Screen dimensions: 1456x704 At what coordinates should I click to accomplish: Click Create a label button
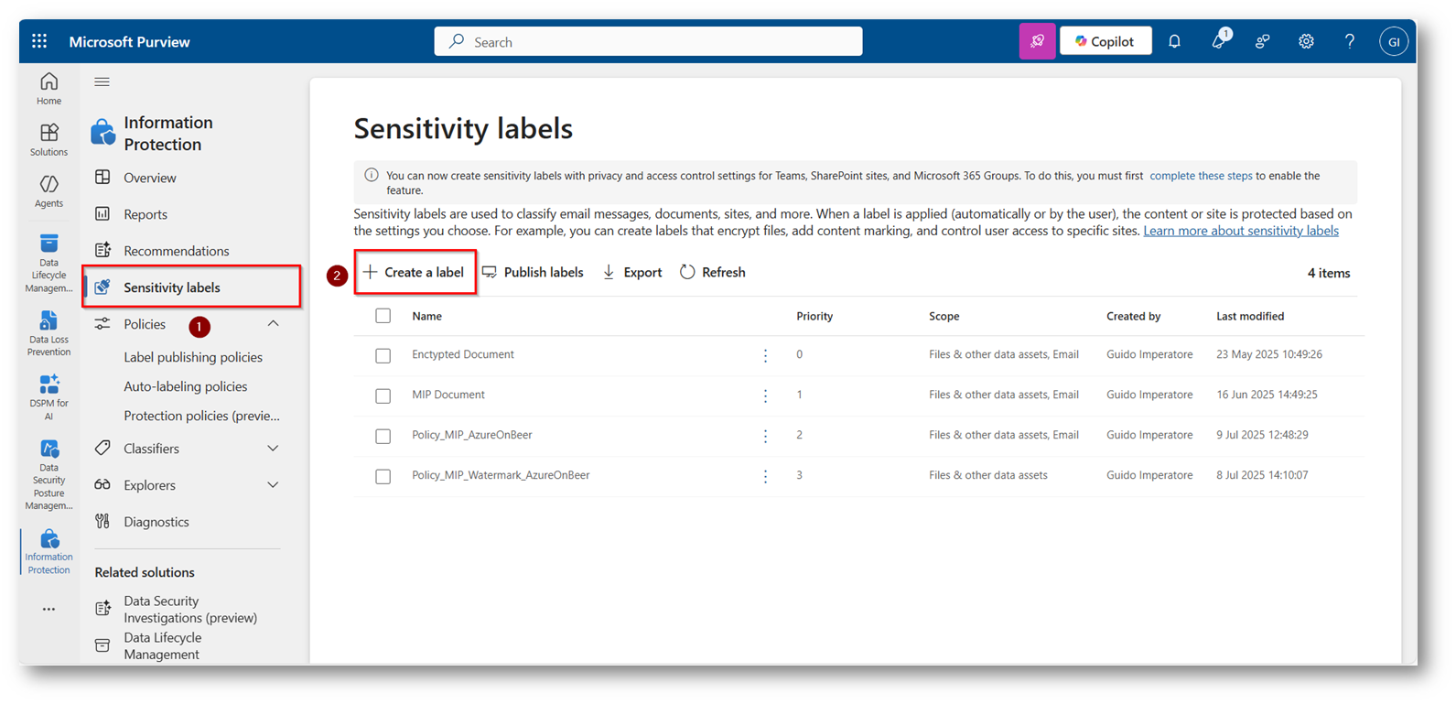point(415,272)
